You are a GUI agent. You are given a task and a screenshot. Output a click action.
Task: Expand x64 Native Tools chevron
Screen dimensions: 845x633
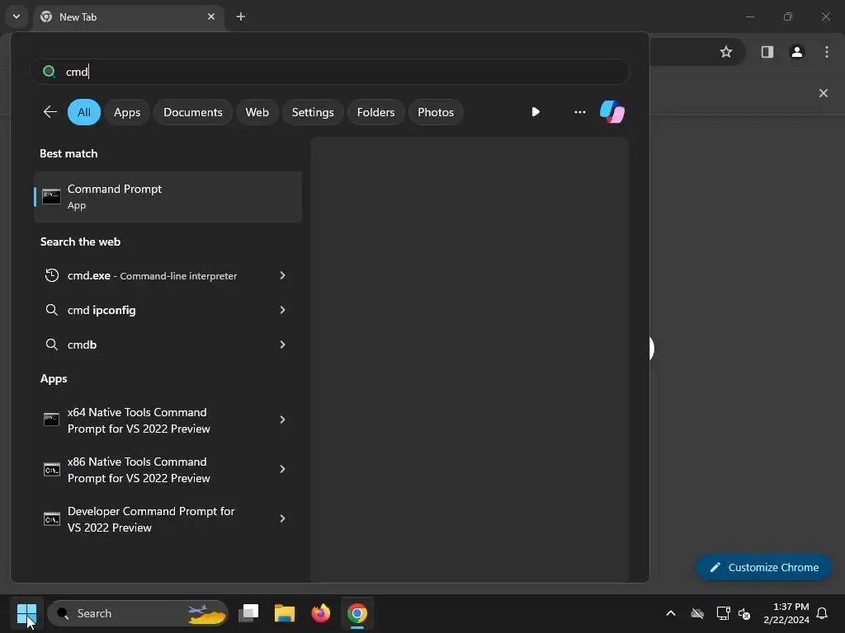282,420
